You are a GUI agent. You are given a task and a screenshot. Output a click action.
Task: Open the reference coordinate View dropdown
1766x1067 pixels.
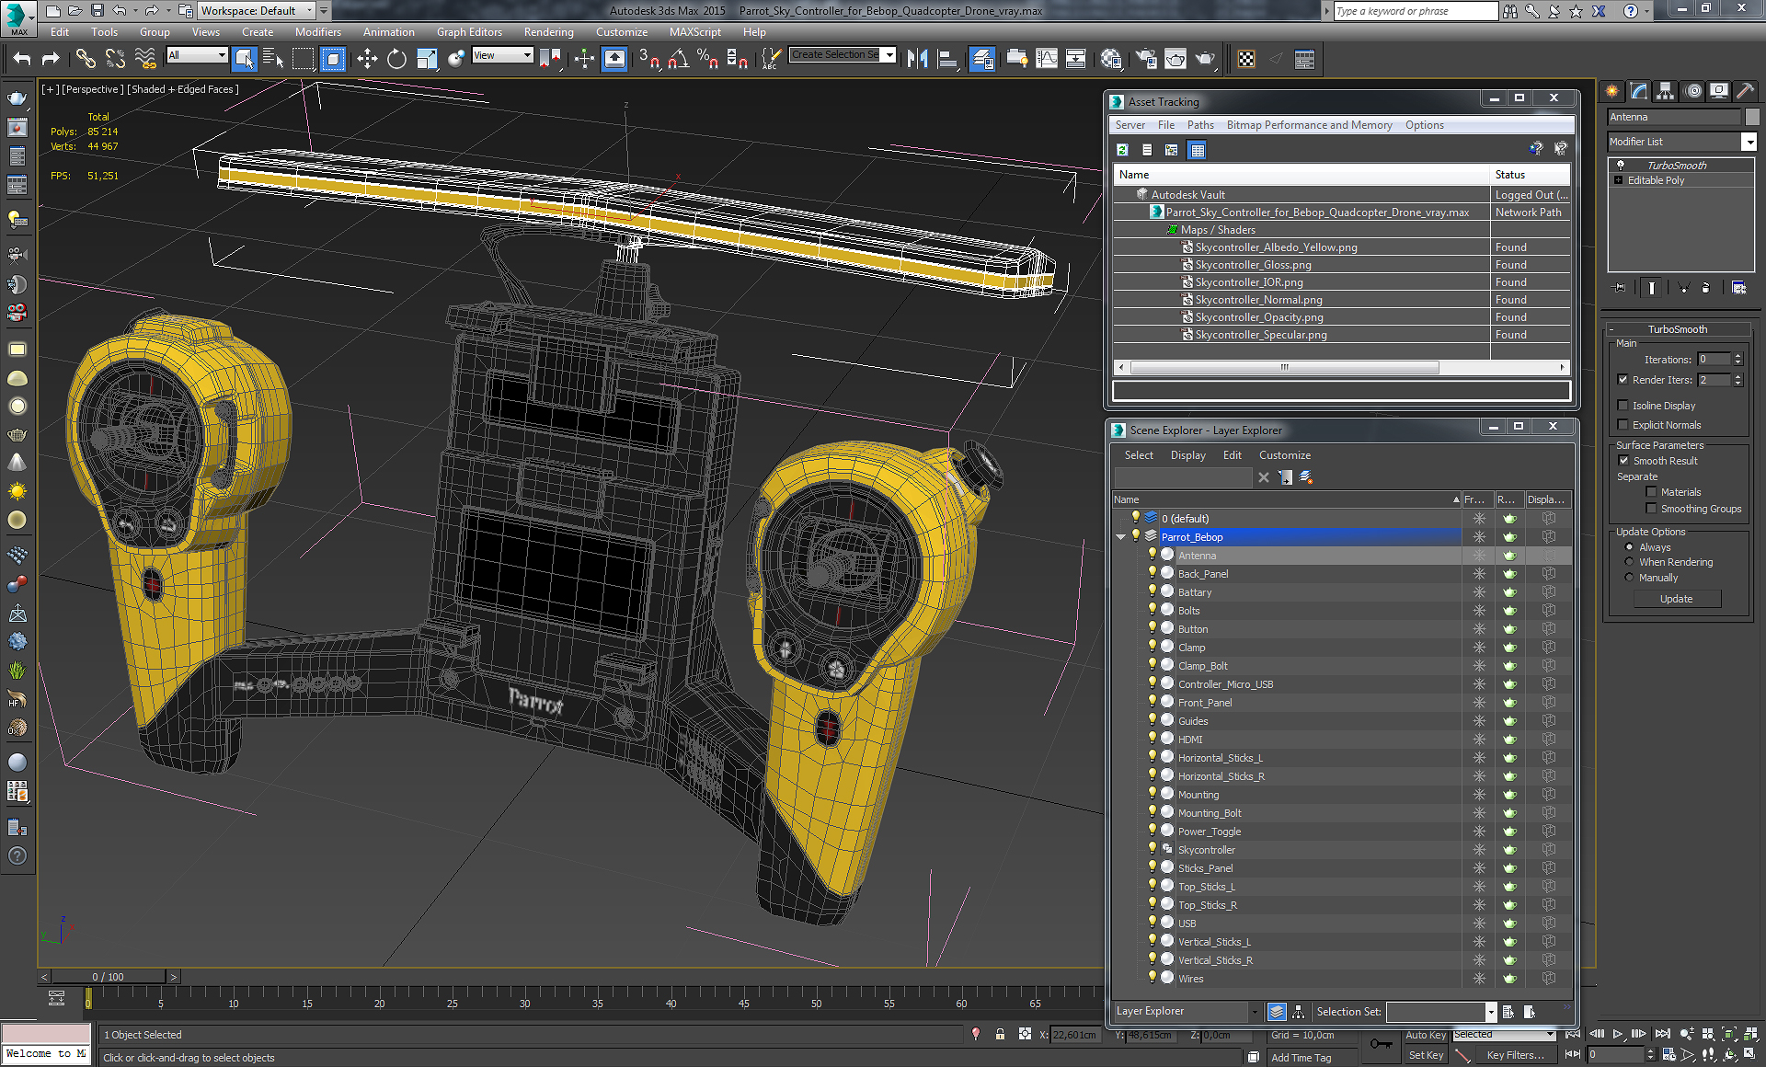click(502, 56)
